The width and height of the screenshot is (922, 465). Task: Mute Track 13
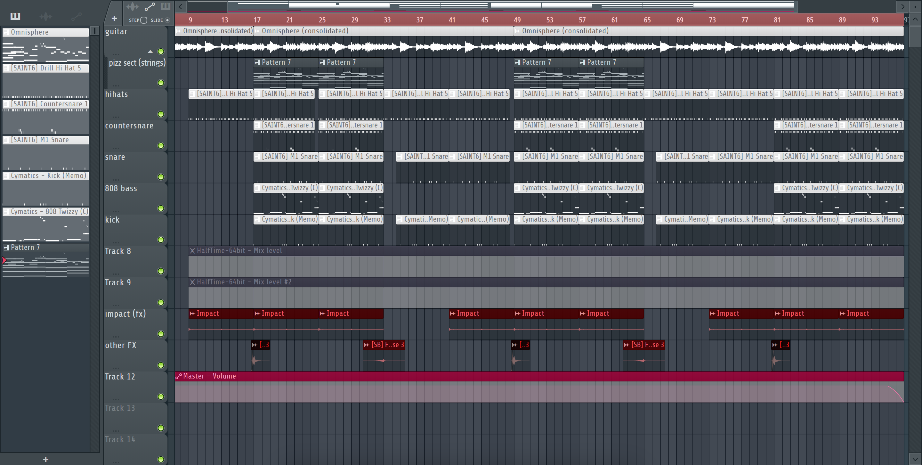point(161,428)
